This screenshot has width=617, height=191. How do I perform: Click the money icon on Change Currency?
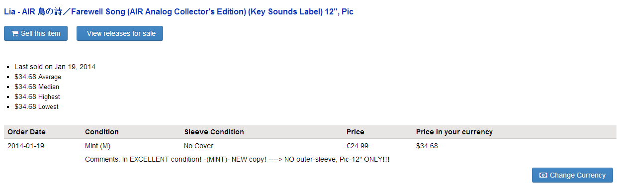pyautogui.click(x=543, y=176)
